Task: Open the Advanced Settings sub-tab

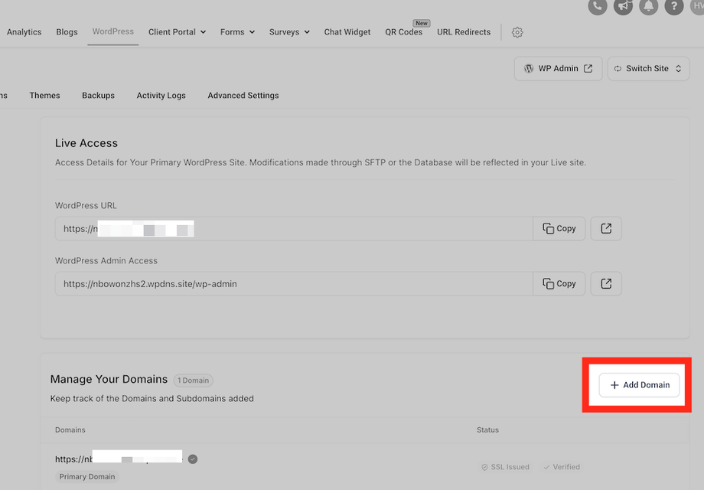Action: click(x=243, y=95)
